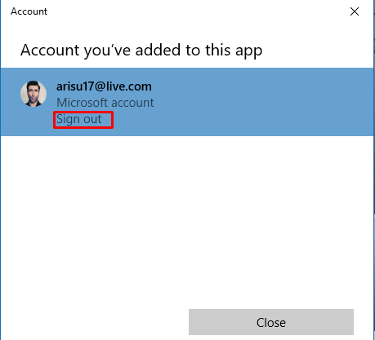The height and width of the screenshot is (340, 375).
Task: Click the profile picture avatar
Action: pos(33,94)
